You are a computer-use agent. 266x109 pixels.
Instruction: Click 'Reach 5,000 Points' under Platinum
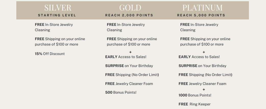pyautogui.click(x=201, y=15)
